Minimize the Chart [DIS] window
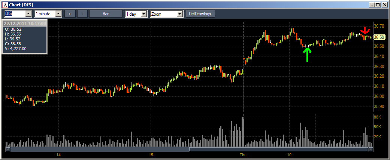Image resolution: width=390 pixels, height=160 pixels. (x=372, y=5)
